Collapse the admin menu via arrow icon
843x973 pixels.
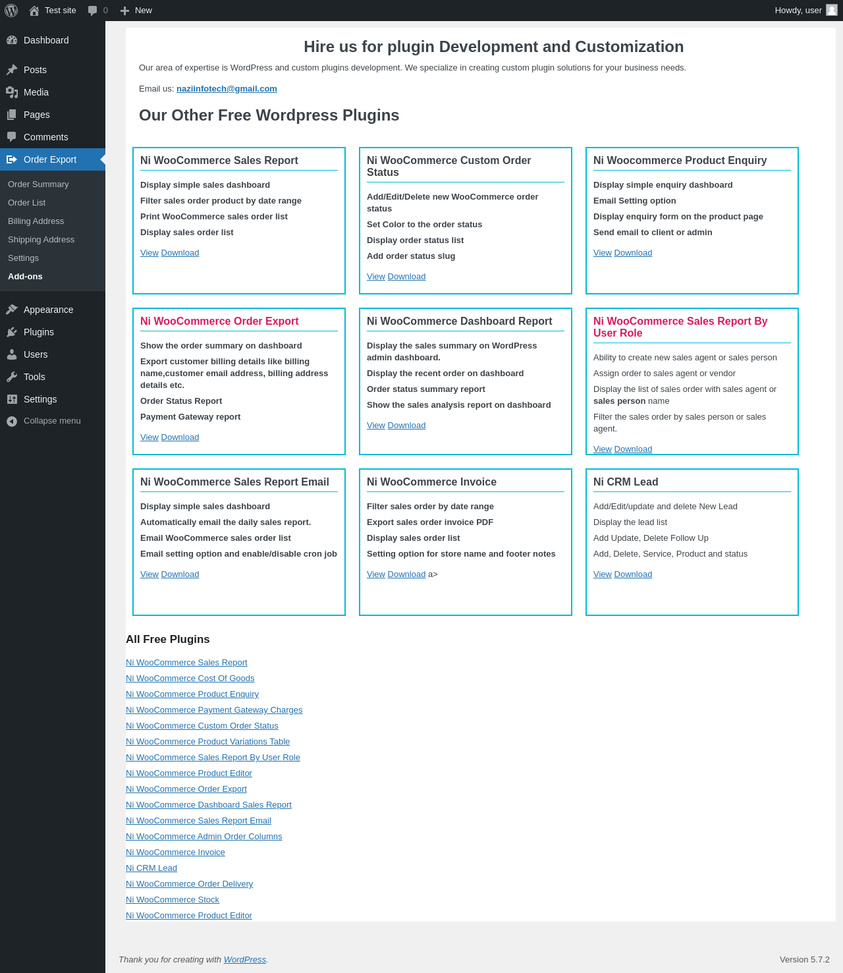(x=12, y=421)
